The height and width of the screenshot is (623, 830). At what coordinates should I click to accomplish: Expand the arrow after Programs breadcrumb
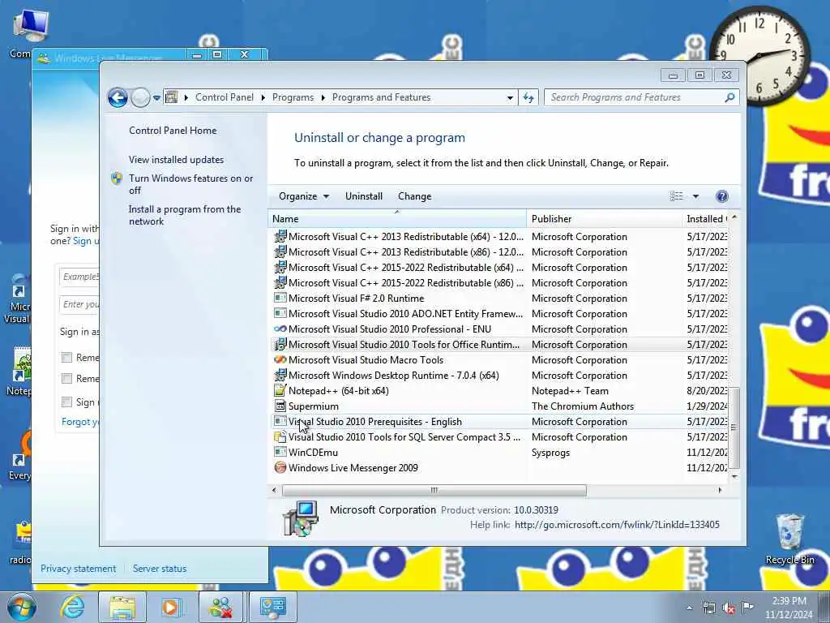click(323, 97)
